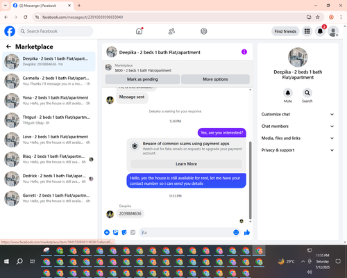Screen dimensions: 347x278
Task: Open Windows taskbar search
Action: click(x=19, y=261)
